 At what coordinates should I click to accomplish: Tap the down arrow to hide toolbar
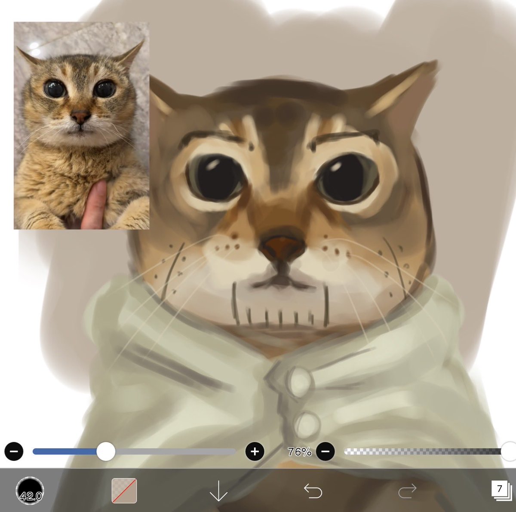tap(218, 491)
